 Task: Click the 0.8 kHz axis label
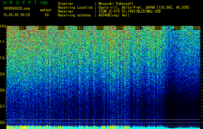click(3, 90)
